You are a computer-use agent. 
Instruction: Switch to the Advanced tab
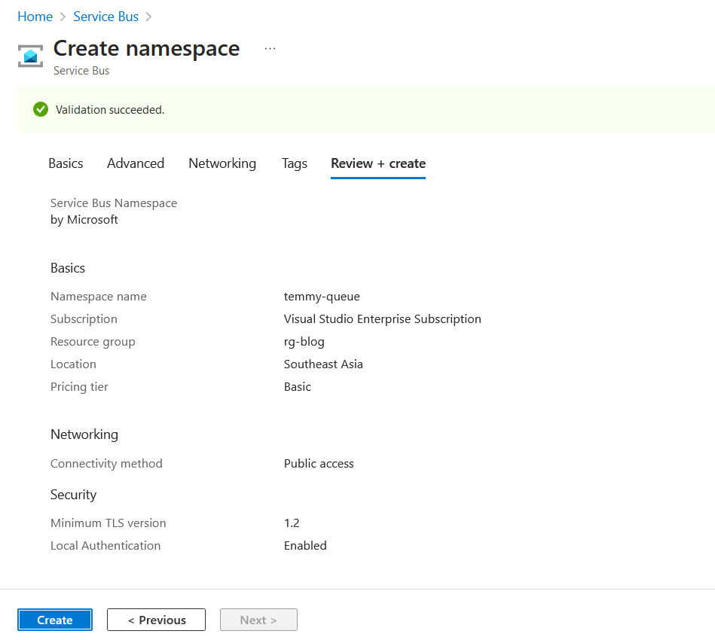pos(136,163)
